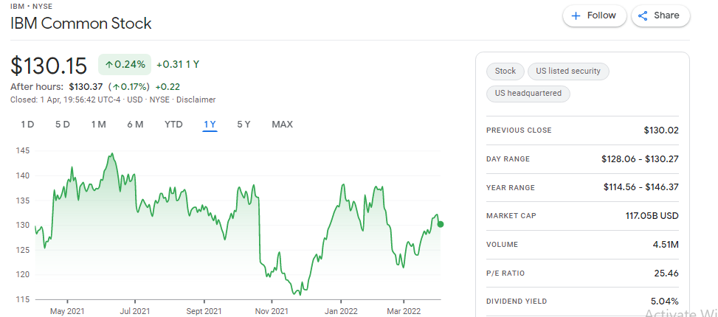718x317 pixels.
Task: Click the US listed security chip
Action: point(567,71)
